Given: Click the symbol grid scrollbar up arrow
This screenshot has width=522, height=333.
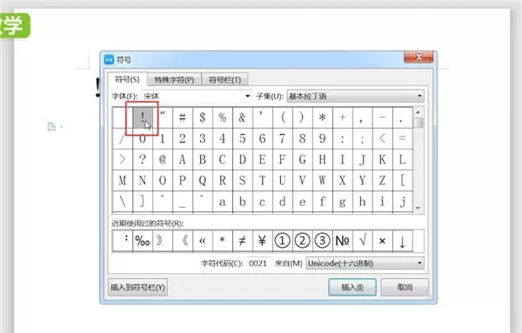Looking at the screenshot, I should (x=418, y=112).
